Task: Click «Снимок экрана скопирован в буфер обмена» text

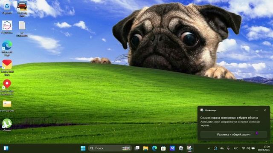Action: pos(229,118)
